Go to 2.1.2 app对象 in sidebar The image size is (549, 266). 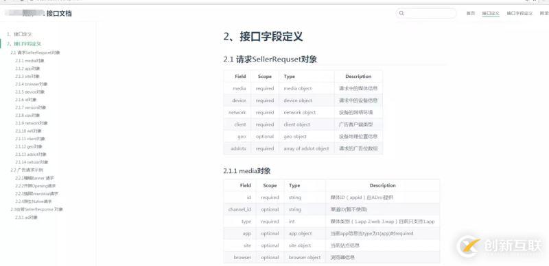coord(27,68)
